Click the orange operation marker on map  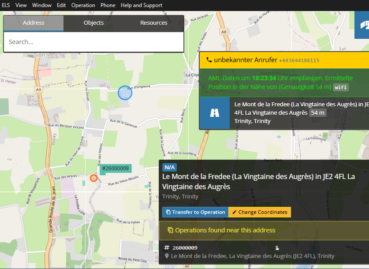click(93, 178)
